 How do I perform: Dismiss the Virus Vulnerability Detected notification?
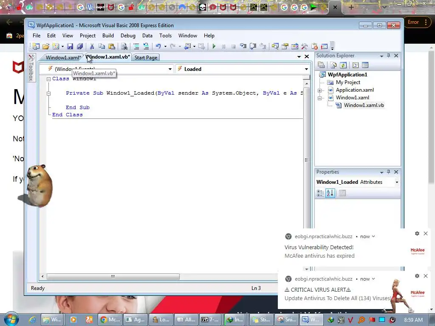click(x=426, y=234)
